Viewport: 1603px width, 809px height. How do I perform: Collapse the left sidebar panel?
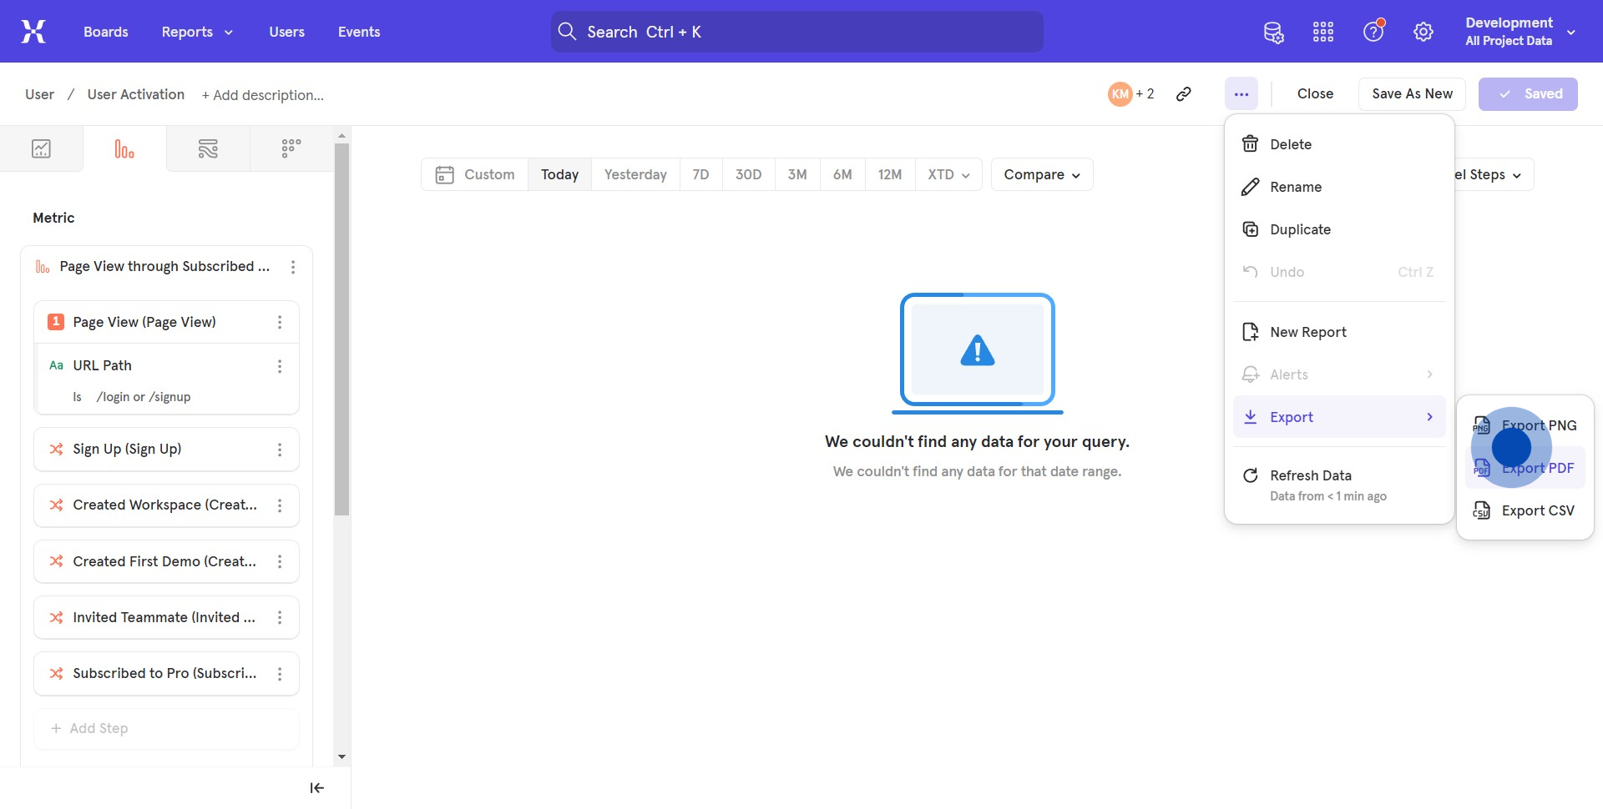pyautogui.click(x=316, y=788)
